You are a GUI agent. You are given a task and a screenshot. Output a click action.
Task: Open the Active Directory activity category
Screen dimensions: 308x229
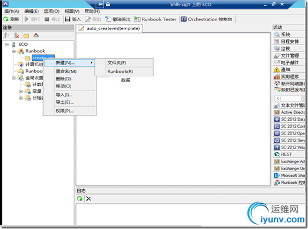pyautogui.click(x=289, y=112)
